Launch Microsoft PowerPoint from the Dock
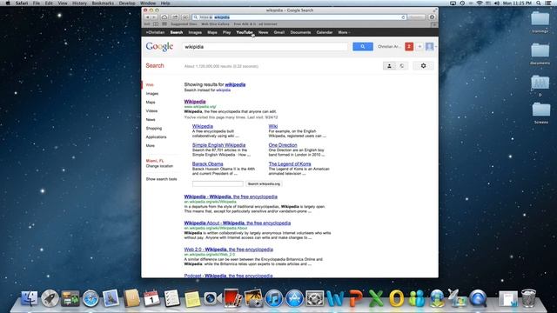 coord(356,298)
